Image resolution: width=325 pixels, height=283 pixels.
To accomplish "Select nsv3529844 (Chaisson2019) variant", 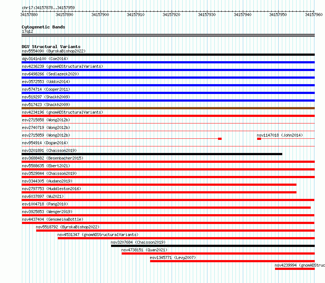I will point(49,173).
